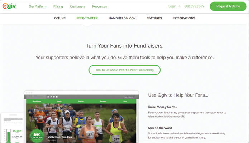Switch to the HANDHELD KIOSK tab

(x=122, y=18)
